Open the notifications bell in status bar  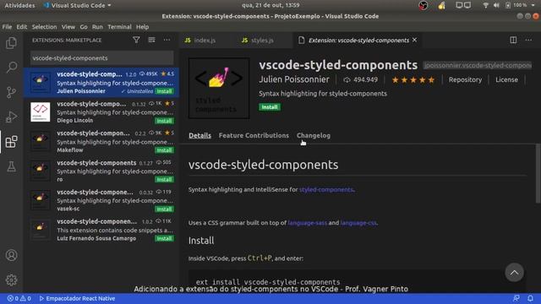530,298
